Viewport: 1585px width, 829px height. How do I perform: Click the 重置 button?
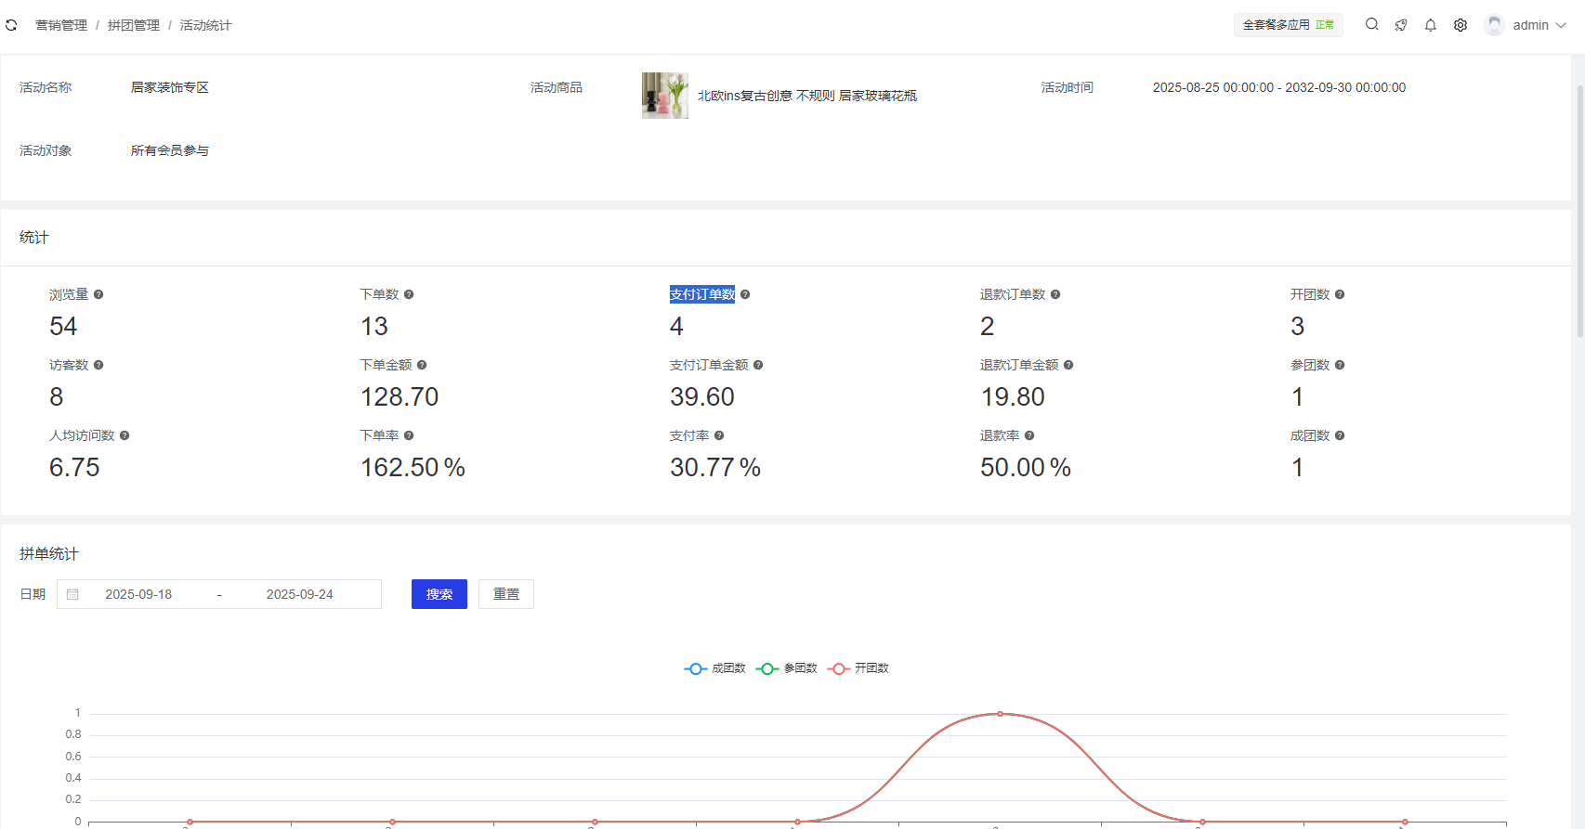(505, 594)
